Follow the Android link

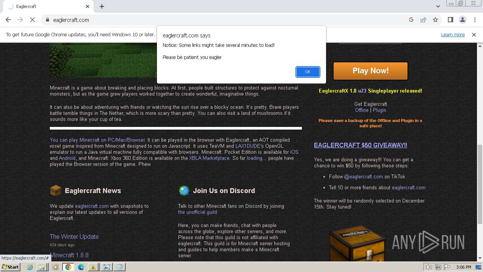click(67, 158)
